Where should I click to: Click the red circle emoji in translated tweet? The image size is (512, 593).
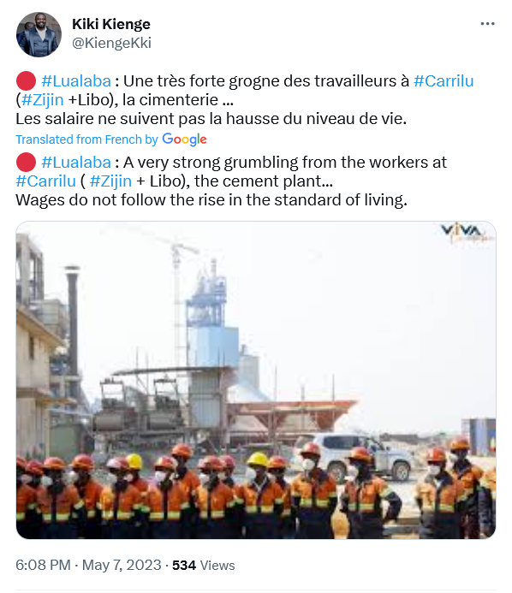click(26, 163)
